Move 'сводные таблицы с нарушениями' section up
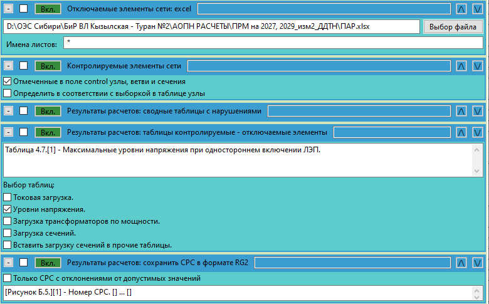 pos(461,111)
